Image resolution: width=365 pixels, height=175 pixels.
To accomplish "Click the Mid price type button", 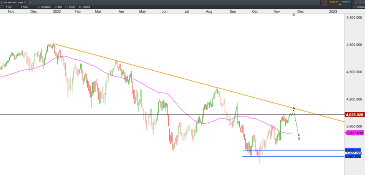I will coord(58,7).
